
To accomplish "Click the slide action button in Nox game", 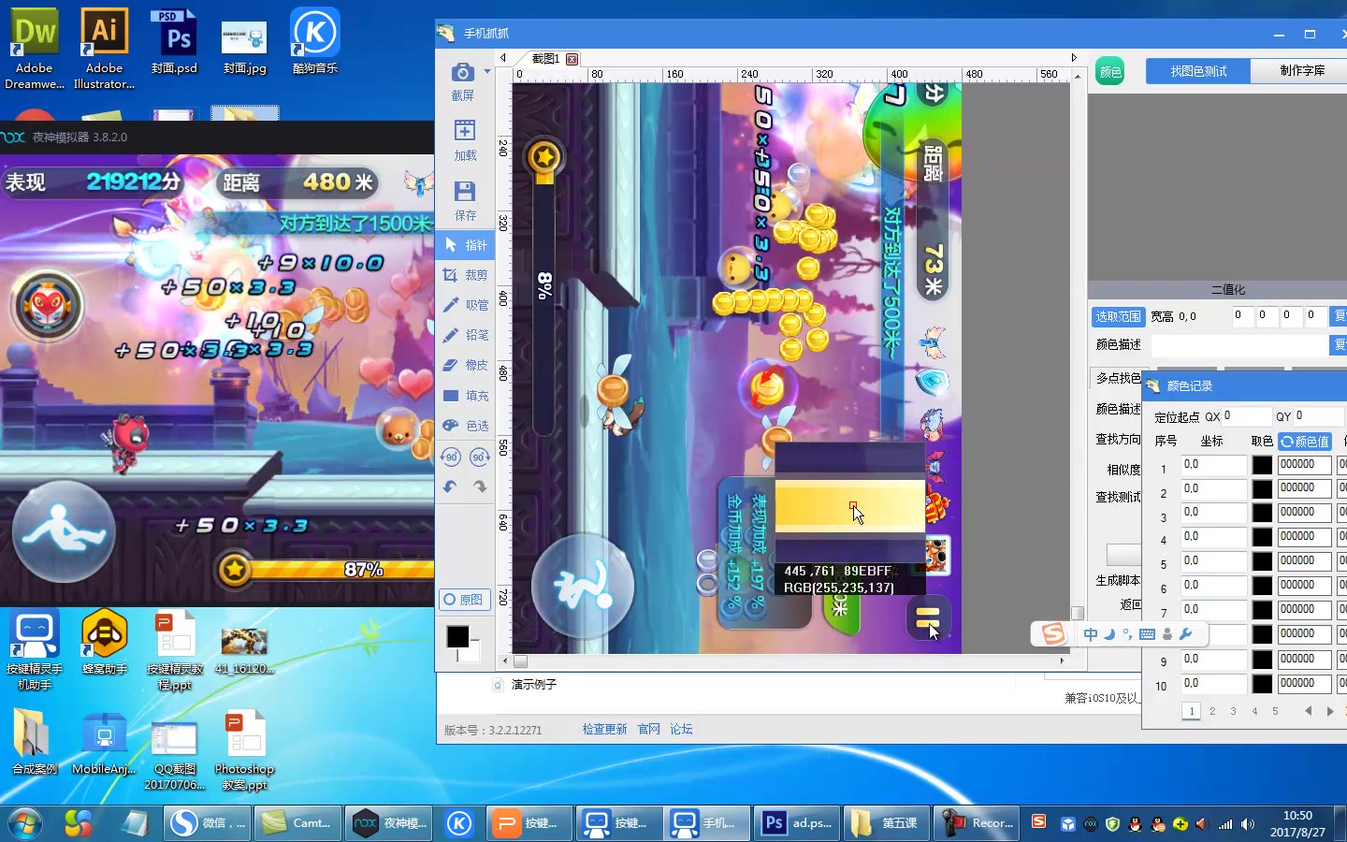I will pyautogui.click(x=64, y=530).
